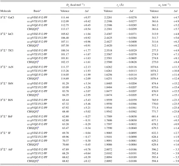Select the X¹Σ⁺ BiN molecule label
179x166 pixels.
pyautogui.click(x=6, y=100)
